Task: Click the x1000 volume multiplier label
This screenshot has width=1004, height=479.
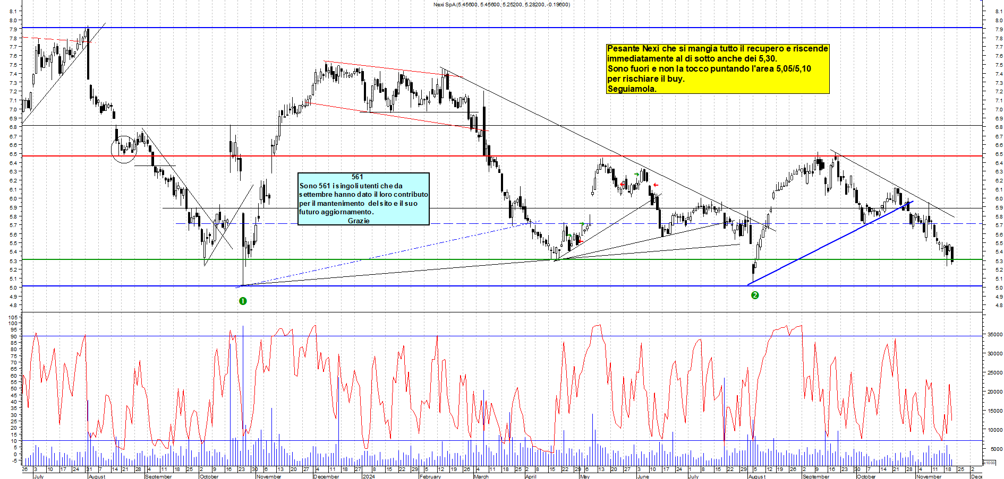Action: pyautogui.click(x=990, y=463)
